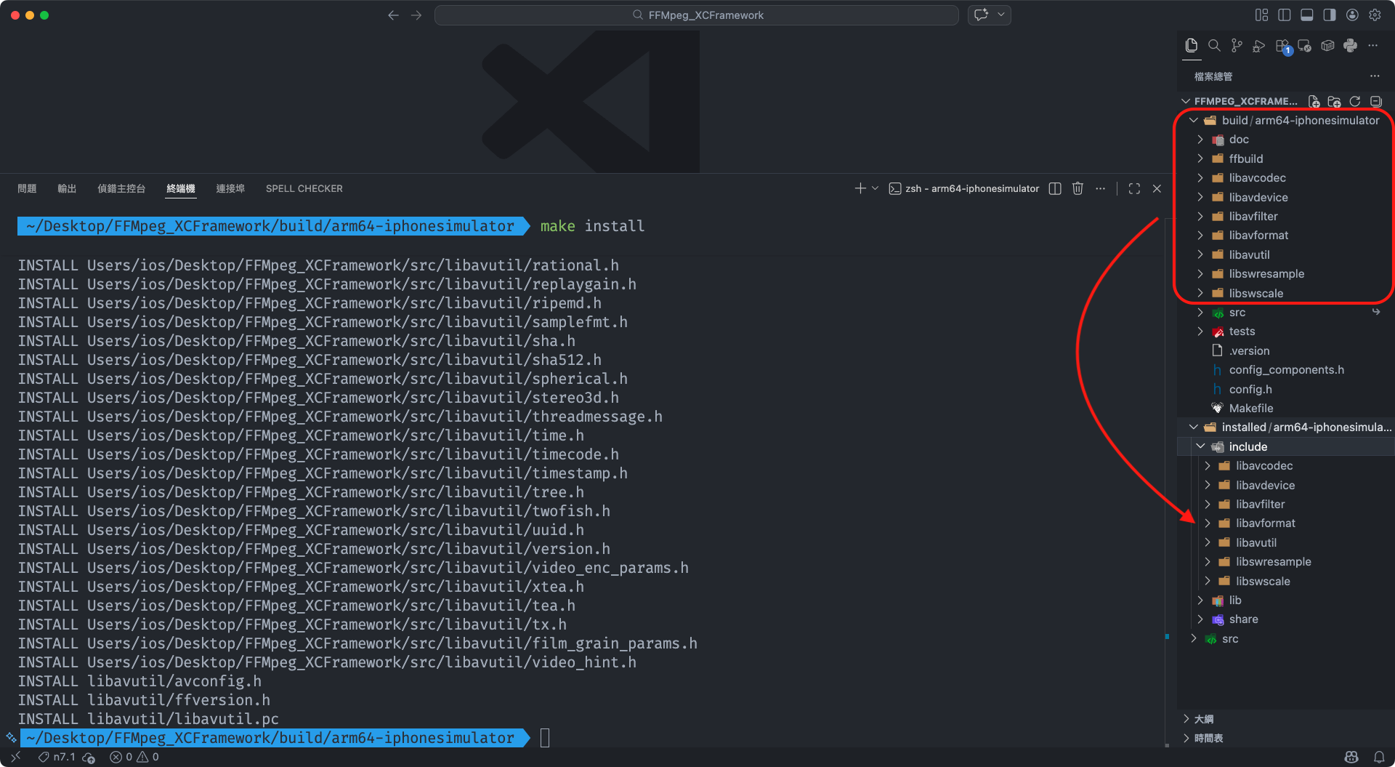The image size is (1395, 767).
Task: Switch to the 輸出 output tab
Action: (67, 188)
